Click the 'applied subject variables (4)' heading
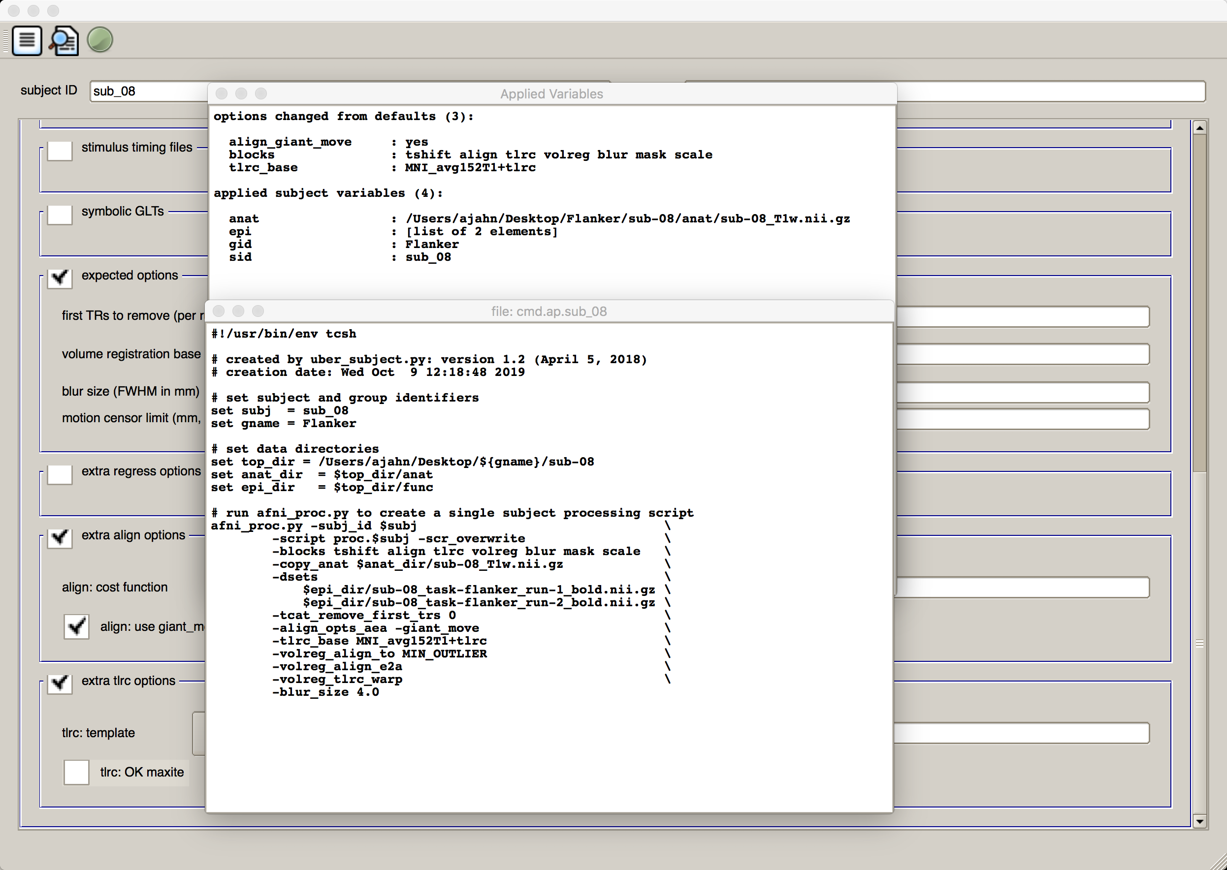This screenshot has height=870, width=1227. point(328,193)
